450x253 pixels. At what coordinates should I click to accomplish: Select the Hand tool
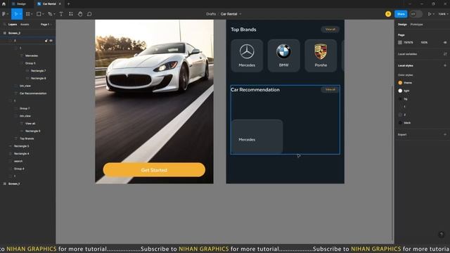point(80,14)
